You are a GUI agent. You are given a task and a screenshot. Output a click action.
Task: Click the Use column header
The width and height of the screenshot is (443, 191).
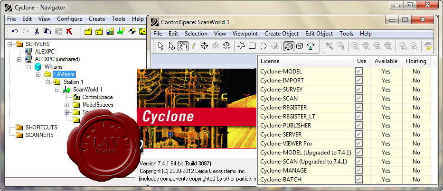click(362, 61)
